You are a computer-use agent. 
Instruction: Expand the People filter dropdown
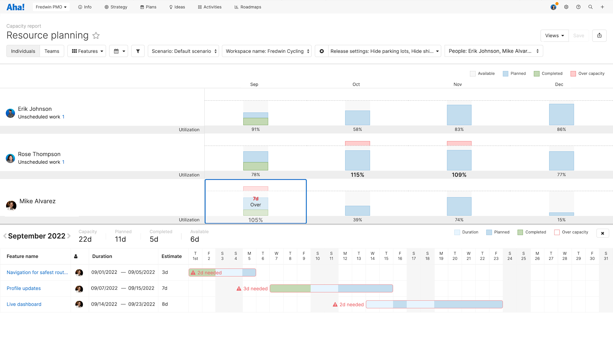[493, 51]
